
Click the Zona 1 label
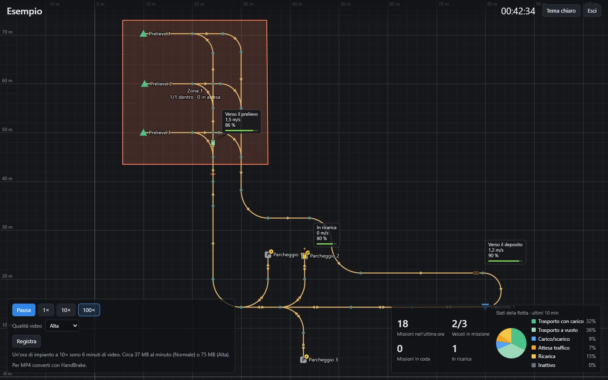pos(195,91)
